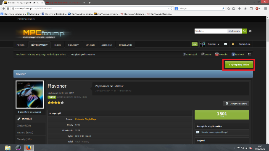Click the Wyloguj się link
Viewport: 269px width, 151px height.
pyautogui.click(x=245, y=44)
